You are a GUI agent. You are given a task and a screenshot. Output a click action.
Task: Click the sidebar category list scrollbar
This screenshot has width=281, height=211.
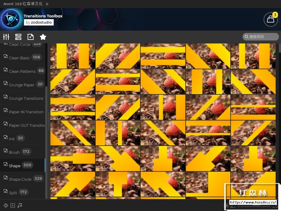(46, 142)
